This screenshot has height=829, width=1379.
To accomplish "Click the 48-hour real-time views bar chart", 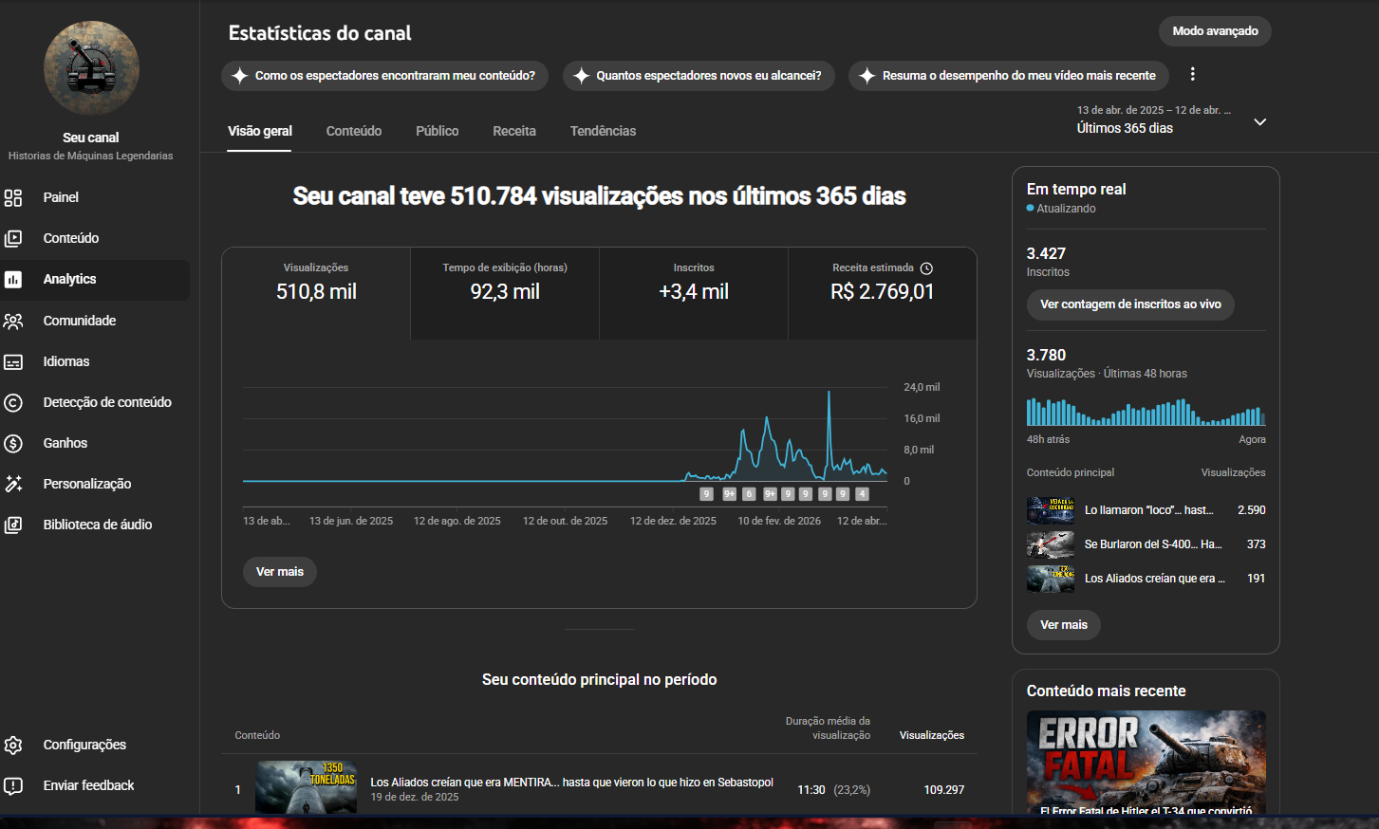I will tap(1146, 412).
